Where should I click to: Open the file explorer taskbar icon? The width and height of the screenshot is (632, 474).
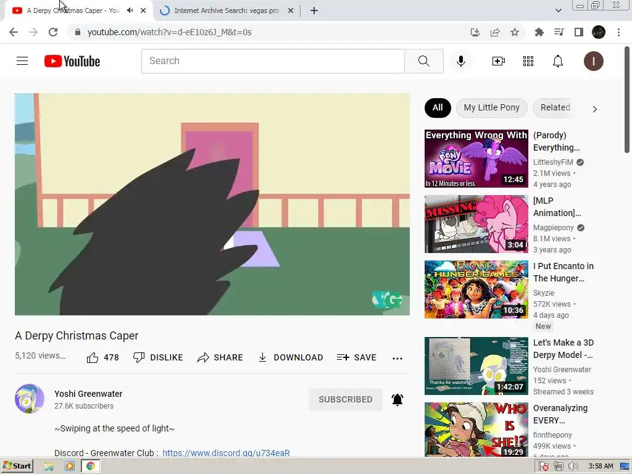pos(49,467)
